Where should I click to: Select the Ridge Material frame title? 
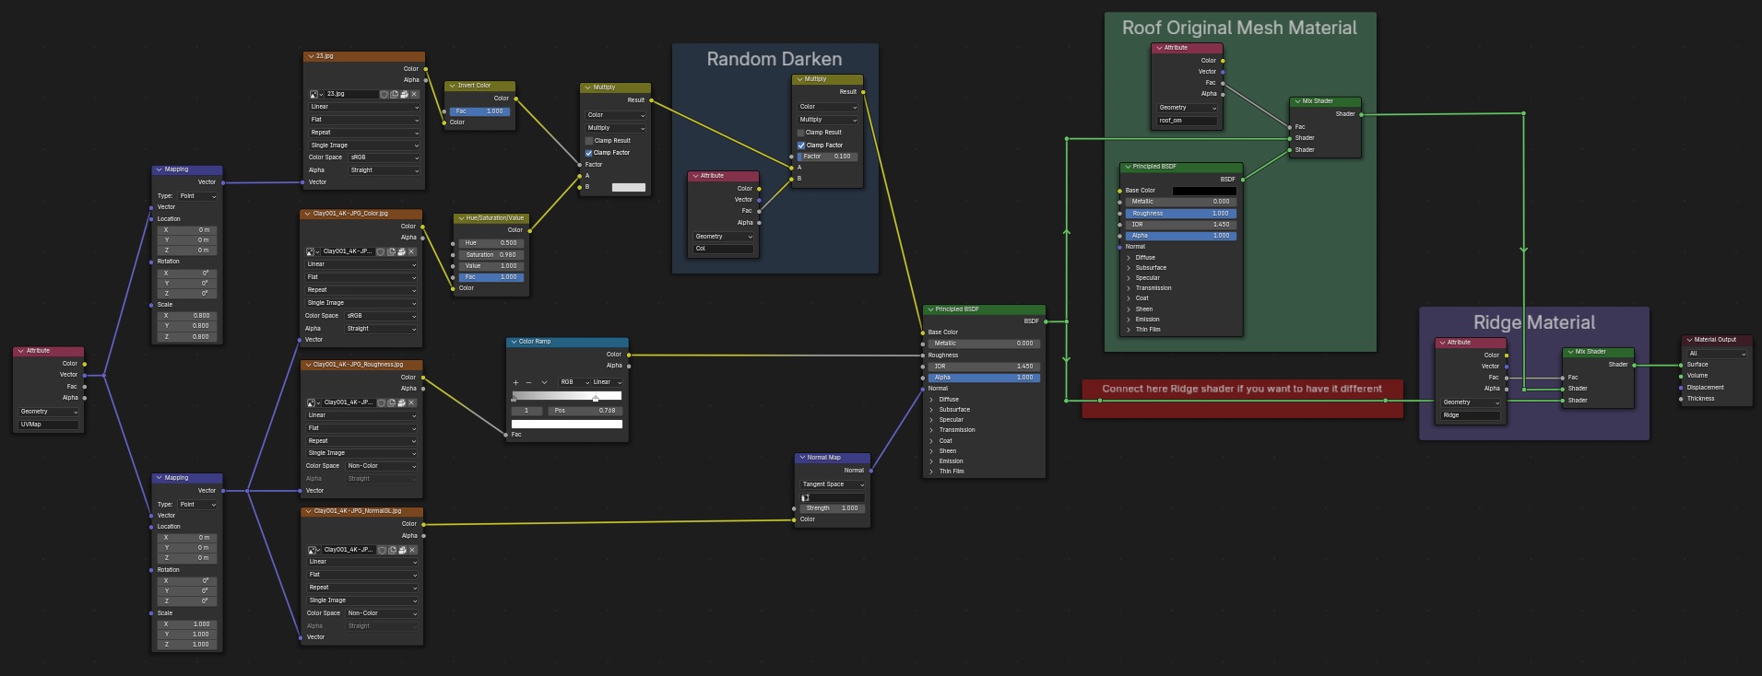(x=1534, y=322)
